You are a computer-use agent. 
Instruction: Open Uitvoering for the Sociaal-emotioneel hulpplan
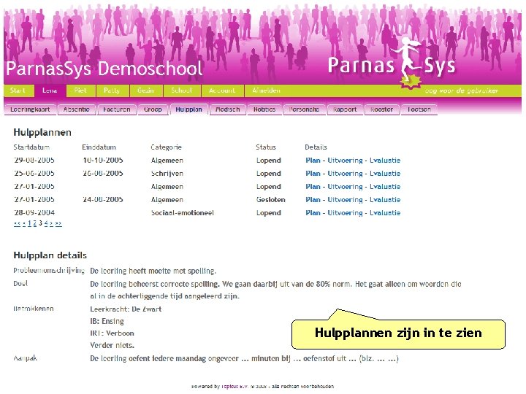[x=345, y=213]
